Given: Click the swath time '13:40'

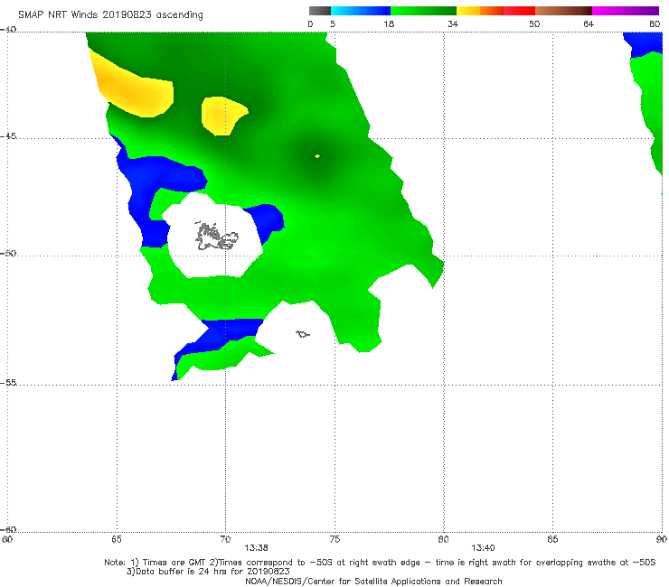Looking at the screenshot, I should click(483, 548).
